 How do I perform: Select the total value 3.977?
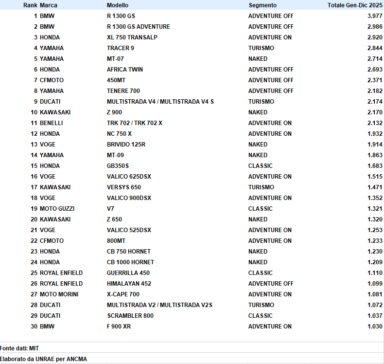375,16
